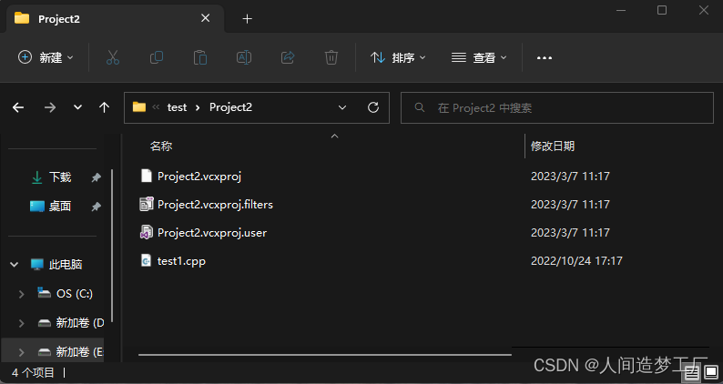Click the search box 在 Project2 中搜索
Viewport: 723px width, 384px height.
click(557, 108)
